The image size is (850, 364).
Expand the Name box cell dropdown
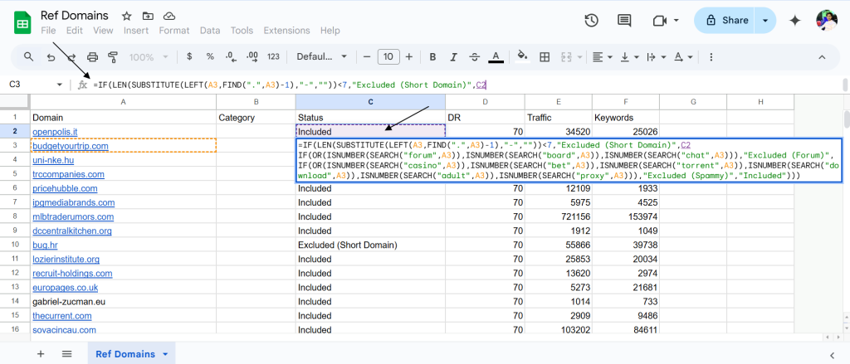point(59,85)
